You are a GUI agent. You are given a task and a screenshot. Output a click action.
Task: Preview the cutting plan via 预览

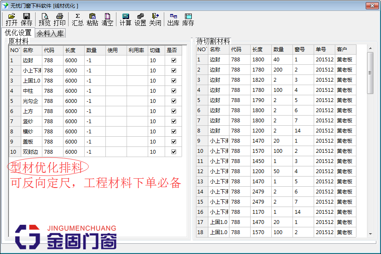click(45, 18)
